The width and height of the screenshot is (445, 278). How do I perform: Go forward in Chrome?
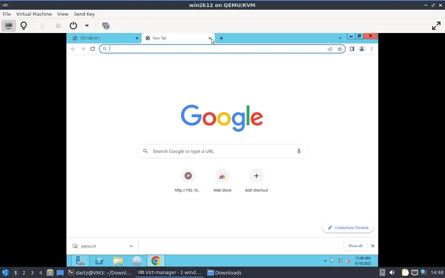pyautogui.click(x=83, y=49)
